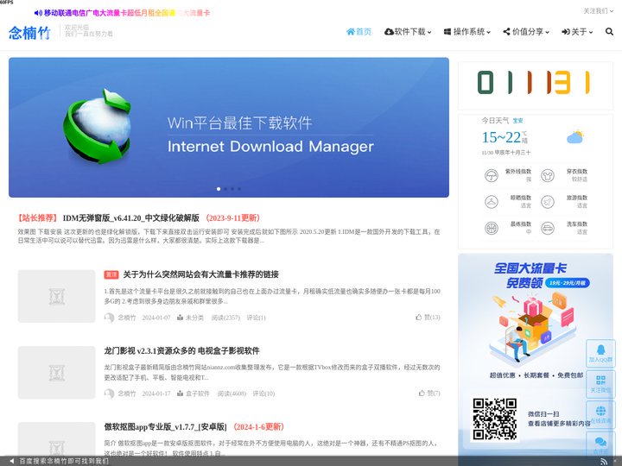Open 全国大流量卡 免费领 ad banner
This screenshot has height=466, width=622.
tap(536, 355)
